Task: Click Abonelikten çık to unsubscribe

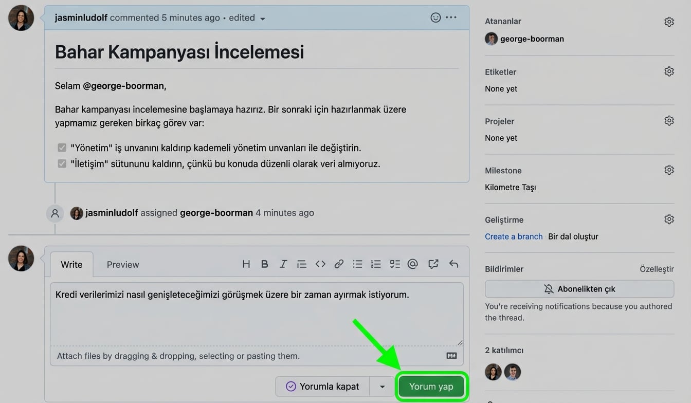Action: point(579,288)
